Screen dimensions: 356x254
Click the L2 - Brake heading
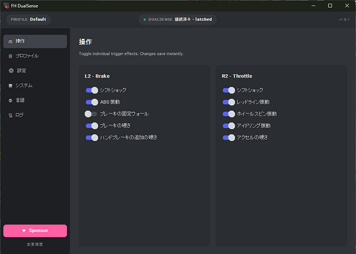tap(97, 76)
